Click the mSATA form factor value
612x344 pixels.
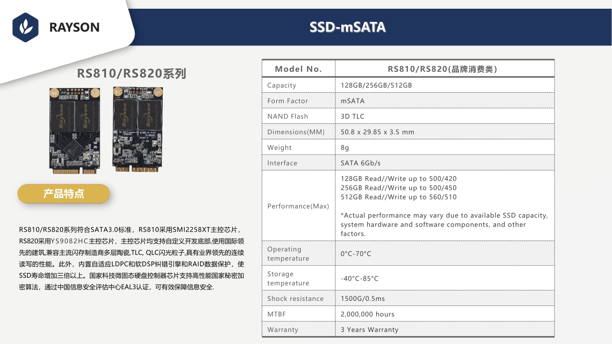tap(352, 101)
